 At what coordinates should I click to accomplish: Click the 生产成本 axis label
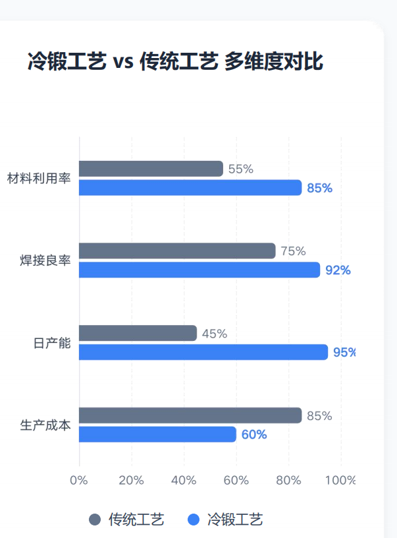[45, 425]
